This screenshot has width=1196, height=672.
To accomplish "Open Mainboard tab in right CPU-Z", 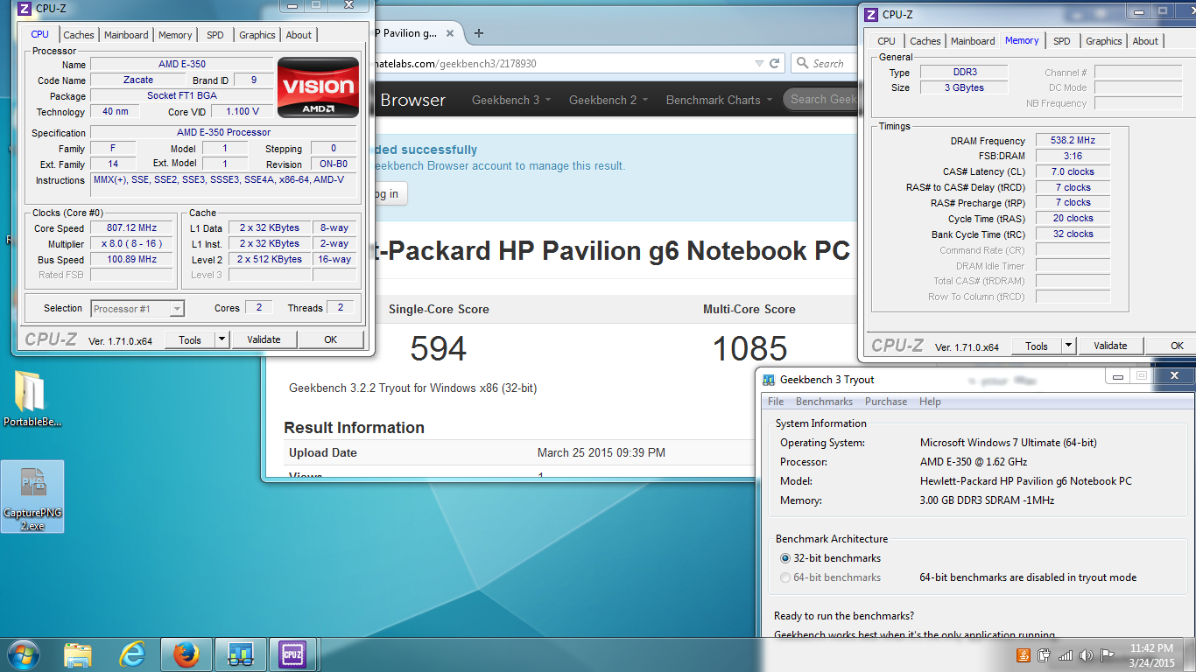I will point(973,41).
